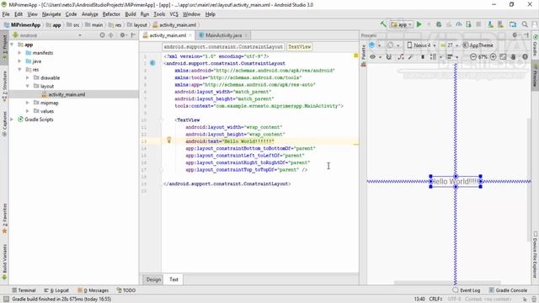
Task: Toggle autoconnect magnet icon
Action: coord(389,56)
